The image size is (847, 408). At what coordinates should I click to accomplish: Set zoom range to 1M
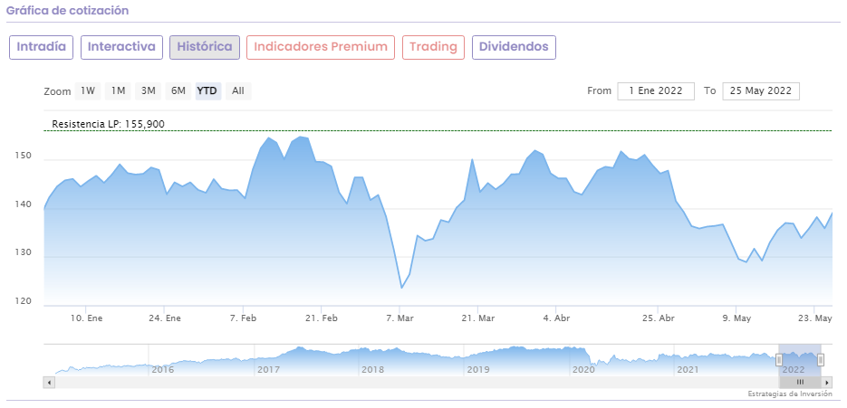point(118,90)
